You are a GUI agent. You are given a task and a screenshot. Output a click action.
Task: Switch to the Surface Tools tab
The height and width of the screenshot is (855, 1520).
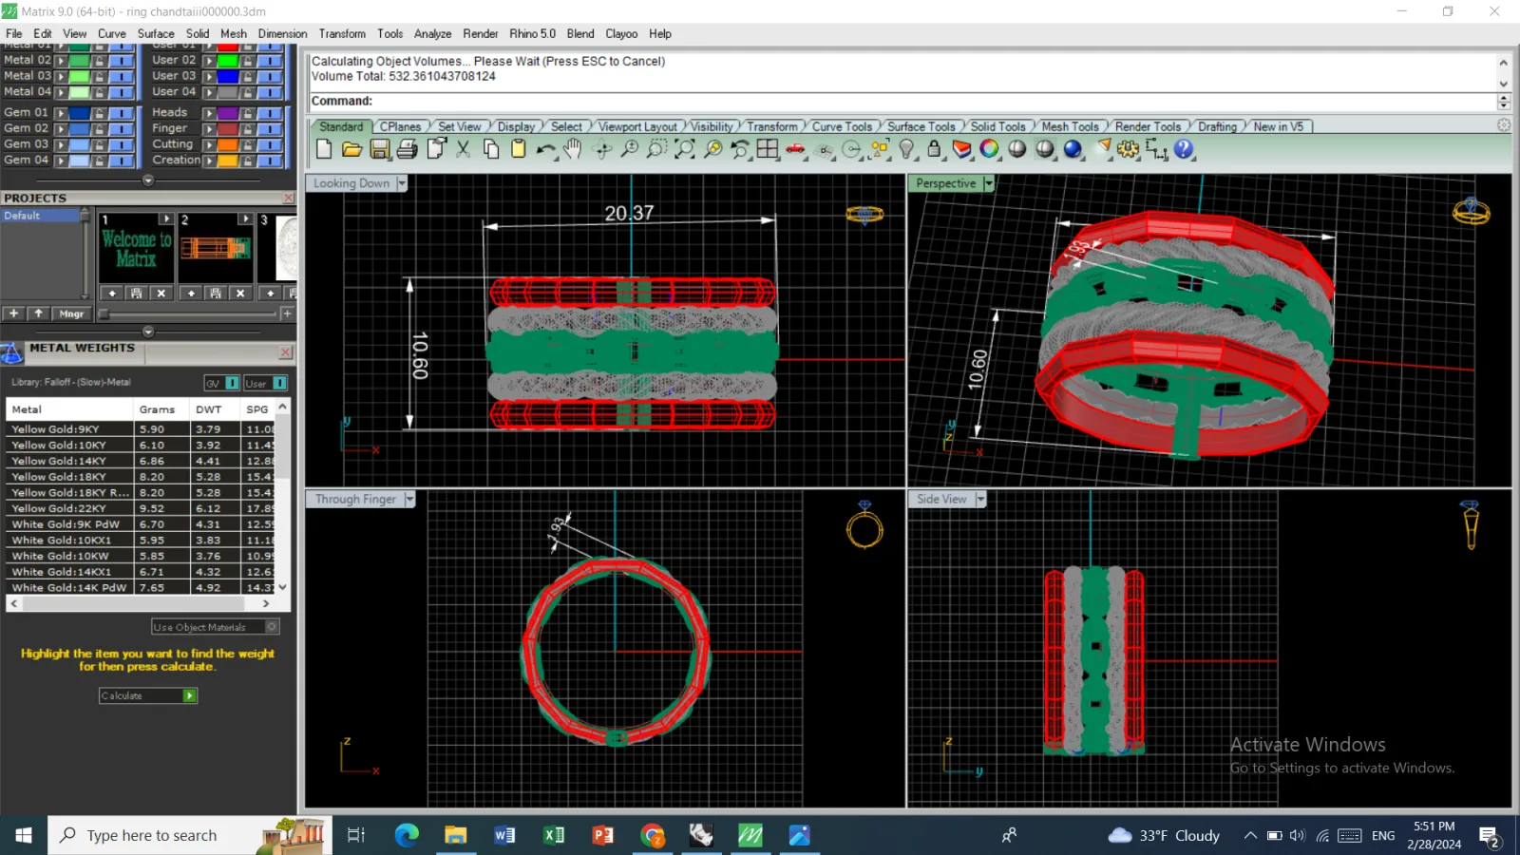[x=921, y=126]
